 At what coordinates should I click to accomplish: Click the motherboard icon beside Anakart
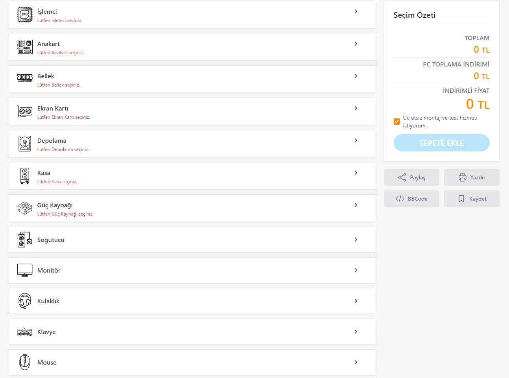coord(25,47)
